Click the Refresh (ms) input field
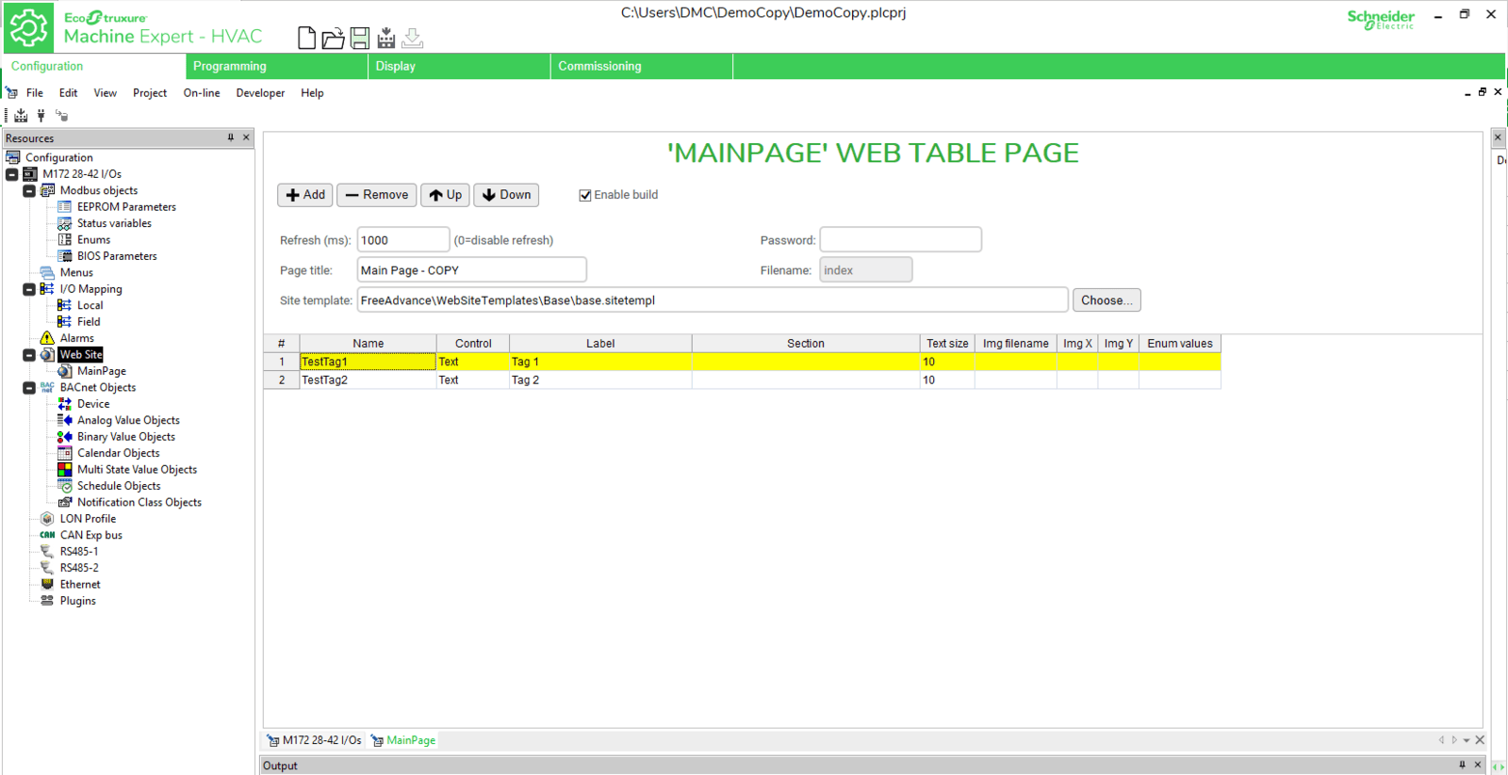The image size is (1508, 775). [403, 240]
